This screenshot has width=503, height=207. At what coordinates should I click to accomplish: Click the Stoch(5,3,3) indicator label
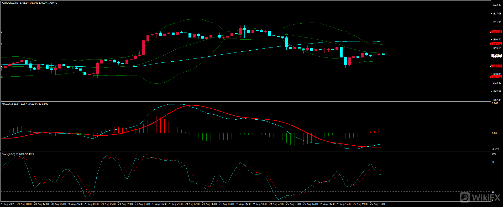[8, 154]
